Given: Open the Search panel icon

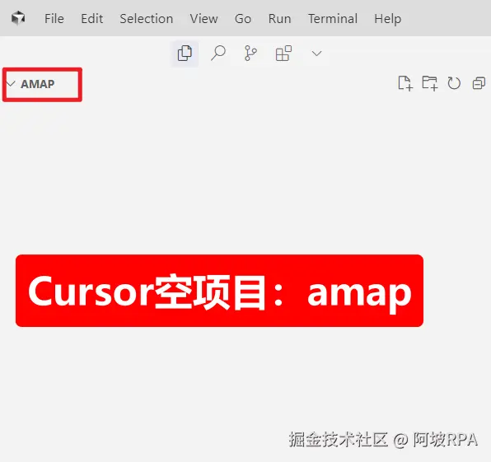Looking at the screenshot, I should coord(218,53).
